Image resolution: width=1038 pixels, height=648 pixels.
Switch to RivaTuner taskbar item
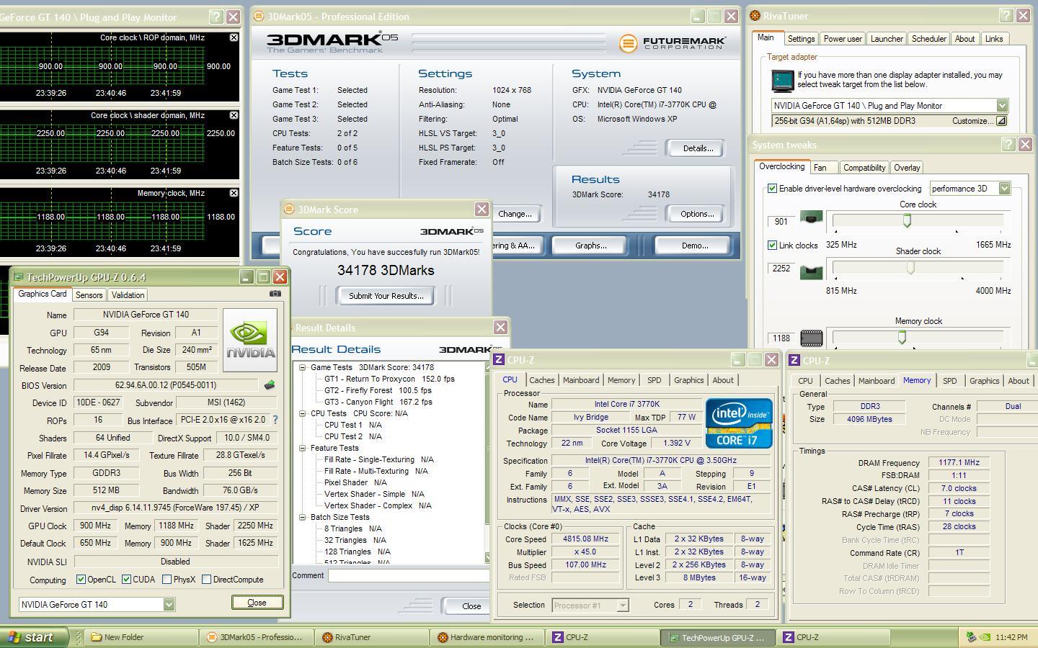point(373,637)
